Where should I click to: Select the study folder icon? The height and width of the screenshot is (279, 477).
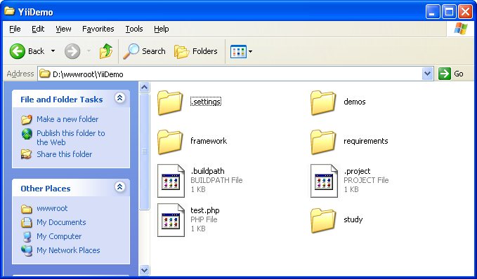pyautogui.click(x=323, y=220)
